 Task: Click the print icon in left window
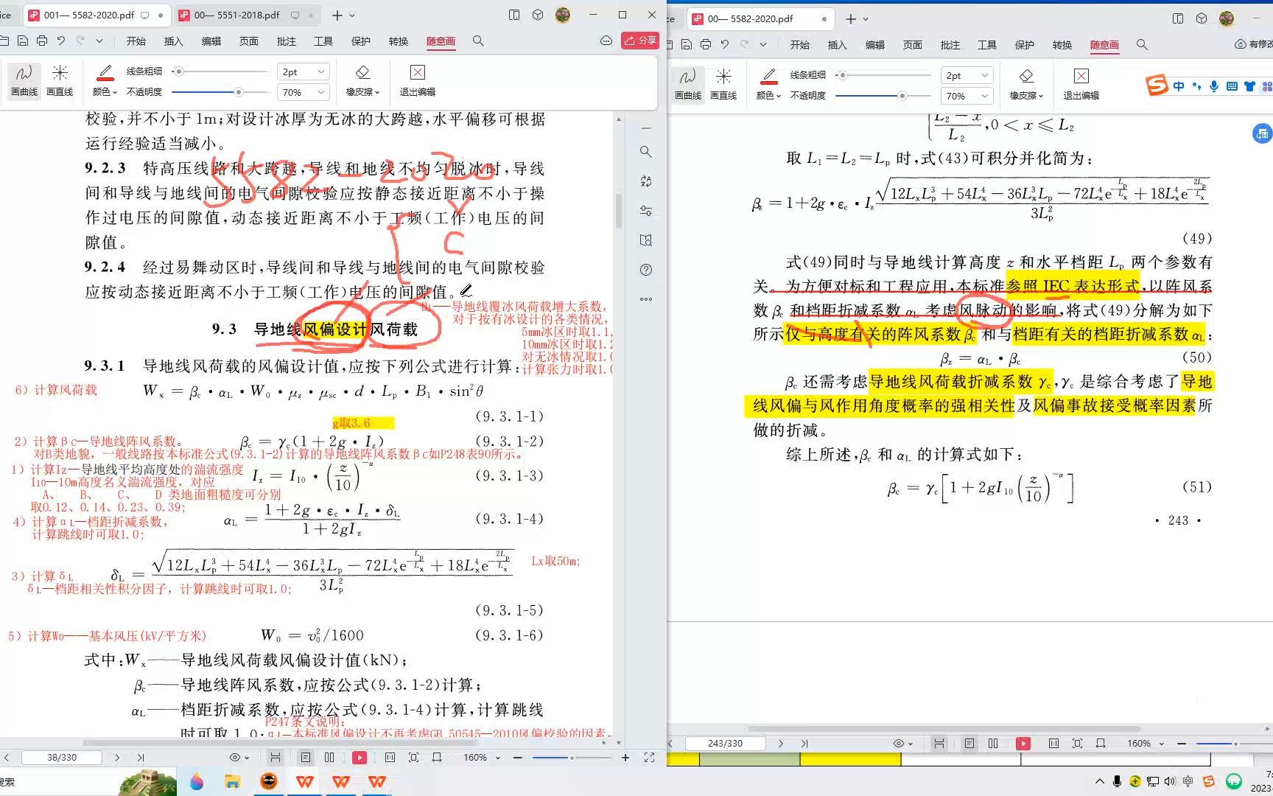42,41
